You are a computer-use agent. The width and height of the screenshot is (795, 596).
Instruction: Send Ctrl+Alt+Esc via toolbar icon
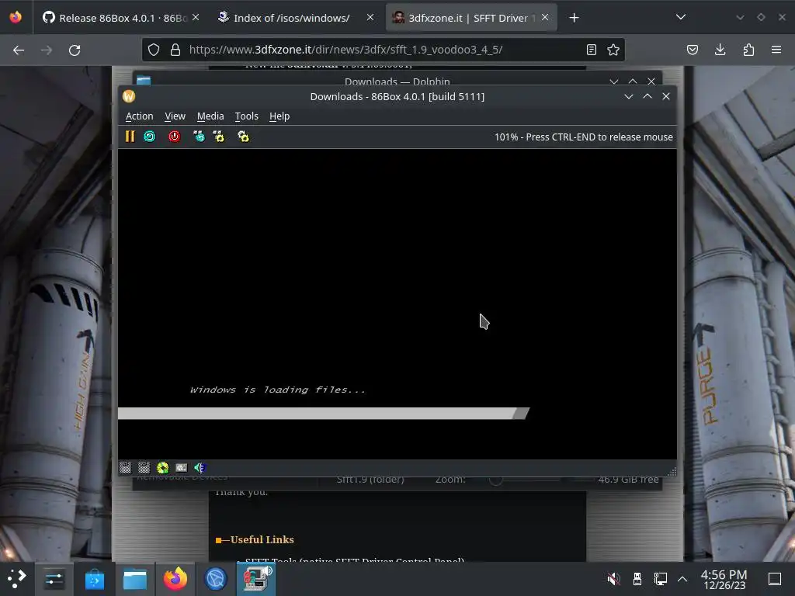(218, 137)
